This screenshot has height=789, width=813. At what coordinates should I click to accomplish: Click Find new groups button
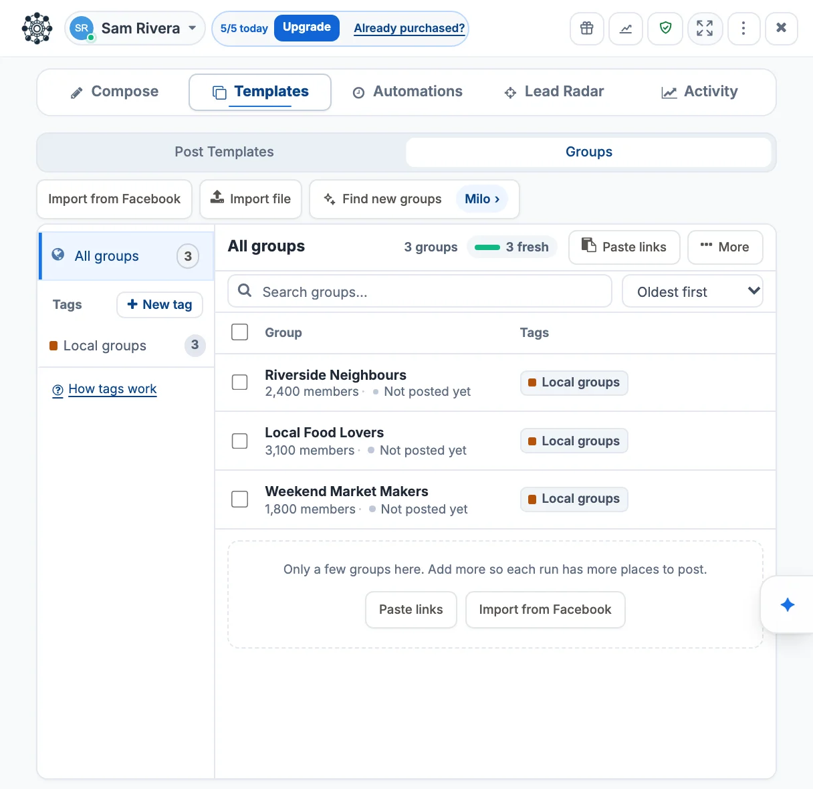tap(382, 199)
